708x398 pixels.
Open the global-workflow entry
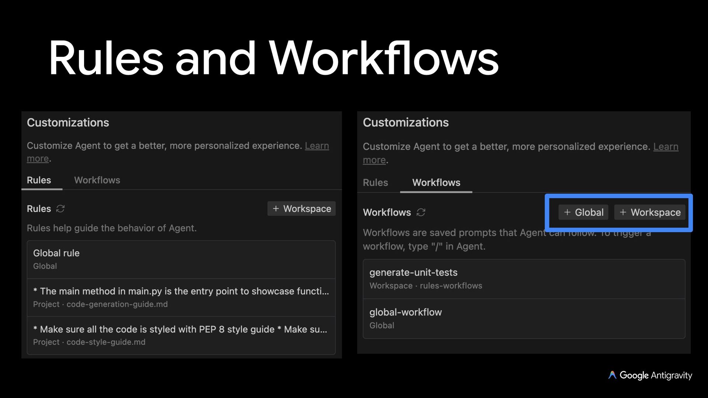click(524, 318)
